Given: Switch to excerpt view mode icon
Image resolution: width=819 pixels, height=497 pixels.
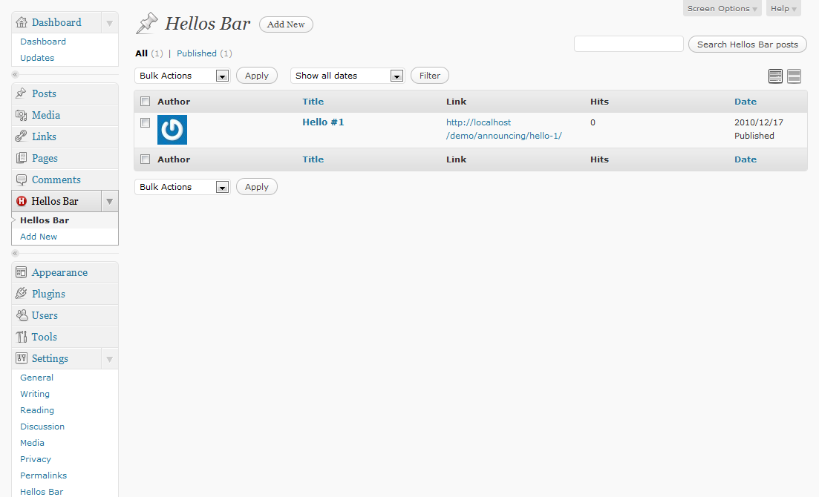Looking at the screenshot, I should coord(794,76).
